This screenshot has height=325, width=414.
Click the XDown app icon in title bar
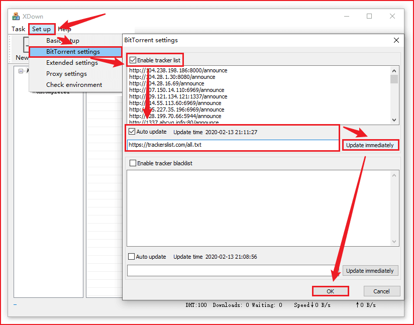[x=16, y=16]
